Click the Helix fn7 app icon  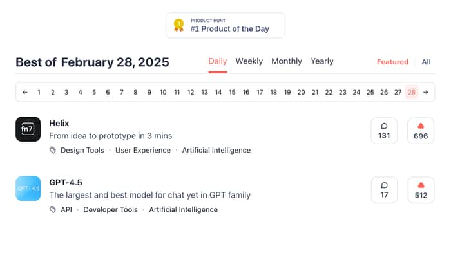tap(28, 129)
